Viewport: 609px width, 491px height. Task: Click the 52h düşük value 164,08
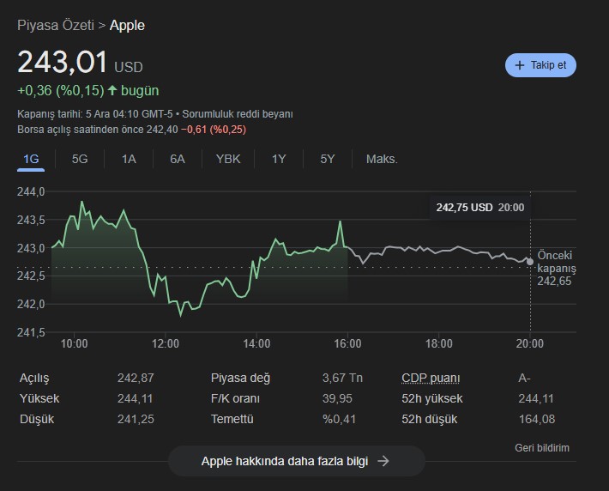pos(537,419)
